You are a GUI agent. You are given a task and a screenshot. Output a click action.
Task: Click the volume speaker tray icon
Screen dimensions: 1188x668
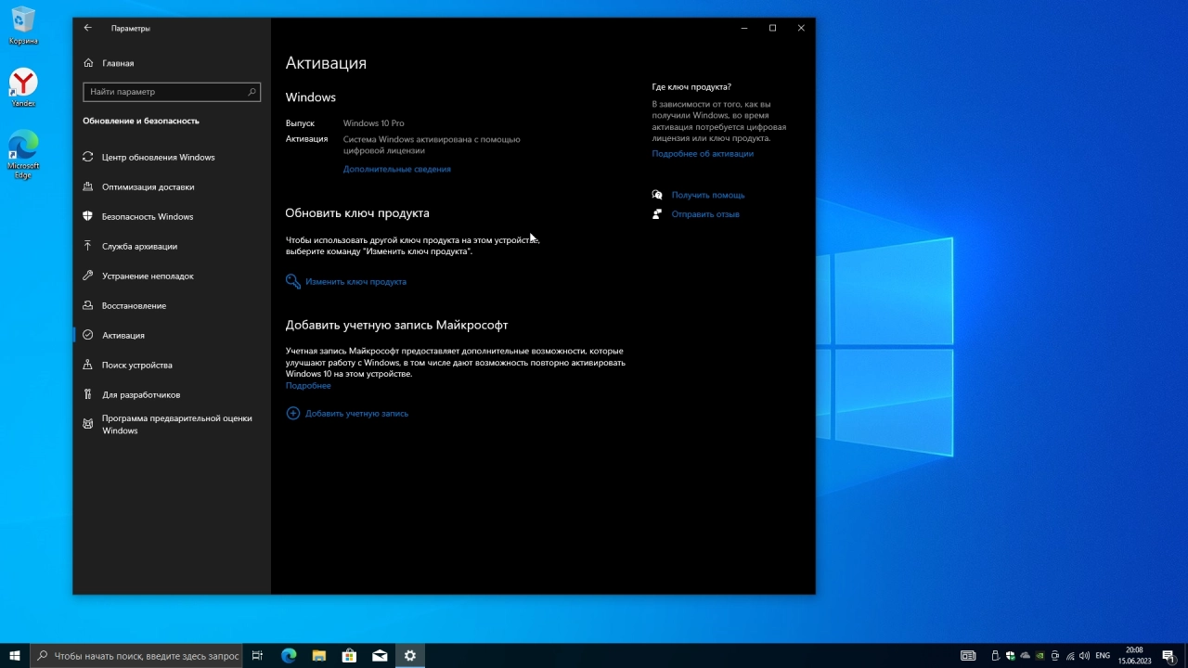[1084, 655]
